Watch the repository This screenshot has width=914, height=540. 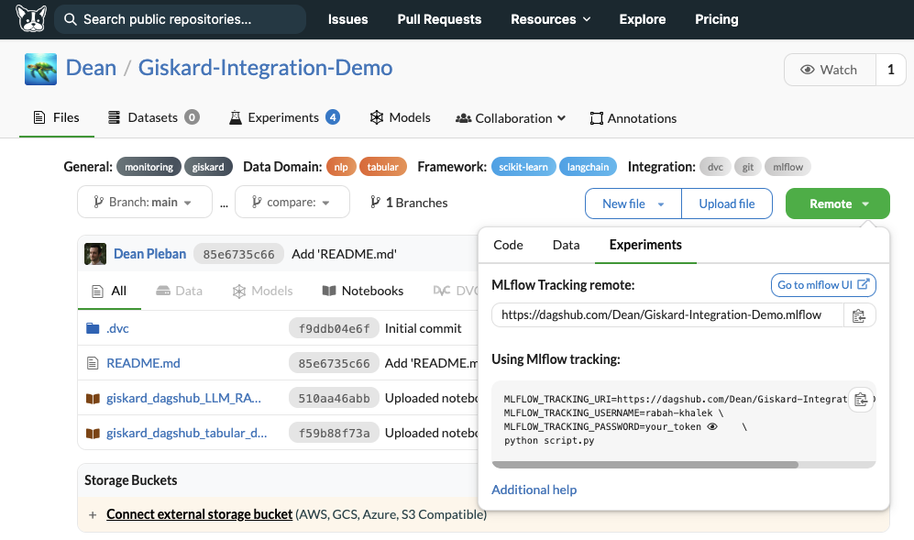(x=830, y=70)
